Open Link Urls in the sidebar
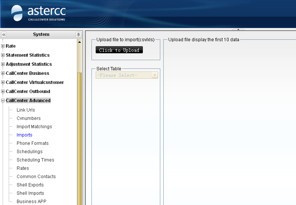The height and width of the screenshot is (205, 296). tap(26, 110)
